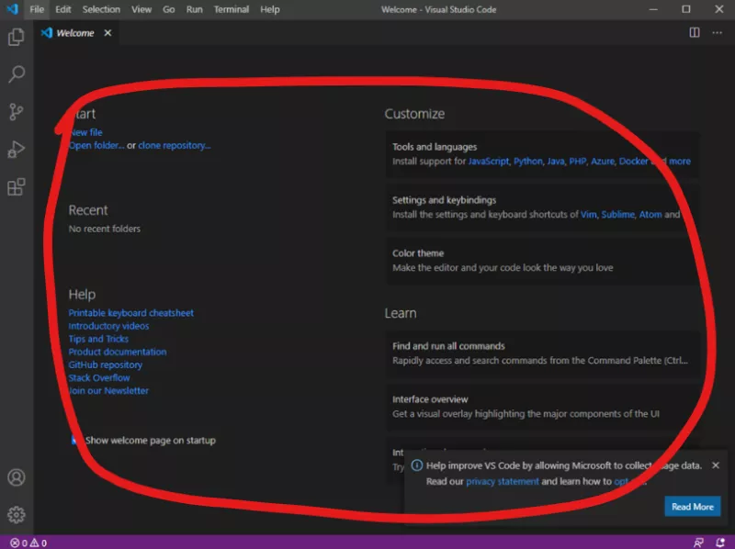This screenshot has width=735, height=549.
Task: Open the Go menu
Action: click(x=168, y=9)
